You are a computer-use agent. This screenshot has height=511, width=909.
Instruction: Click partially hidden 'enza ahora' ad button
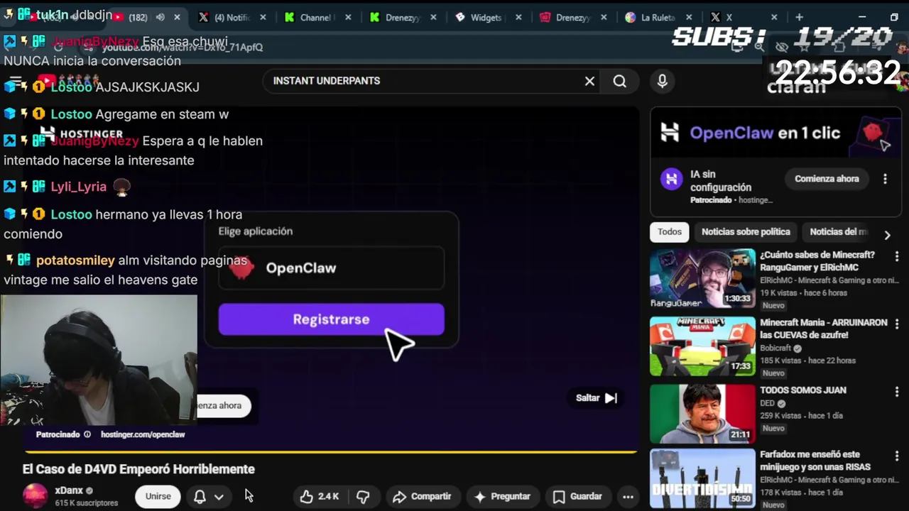tap(223, 406)
